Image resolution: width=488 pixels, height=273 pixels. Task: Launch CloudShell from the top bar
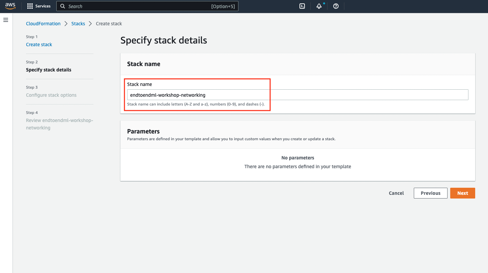pyautogui.click(x=302, y=6)
